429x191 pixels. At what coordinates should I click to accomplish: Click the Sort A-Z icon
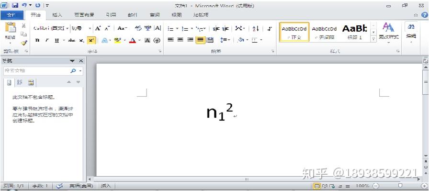[x=256, y=28]
